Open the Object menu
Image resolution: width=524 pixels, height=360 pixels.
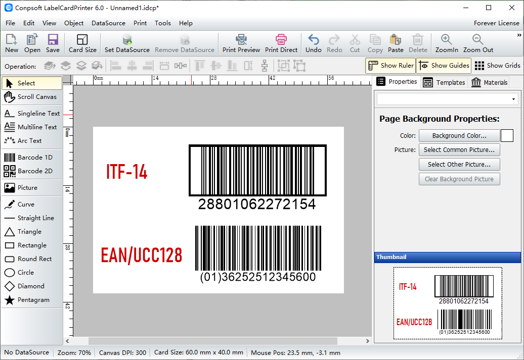coord(74,23)
